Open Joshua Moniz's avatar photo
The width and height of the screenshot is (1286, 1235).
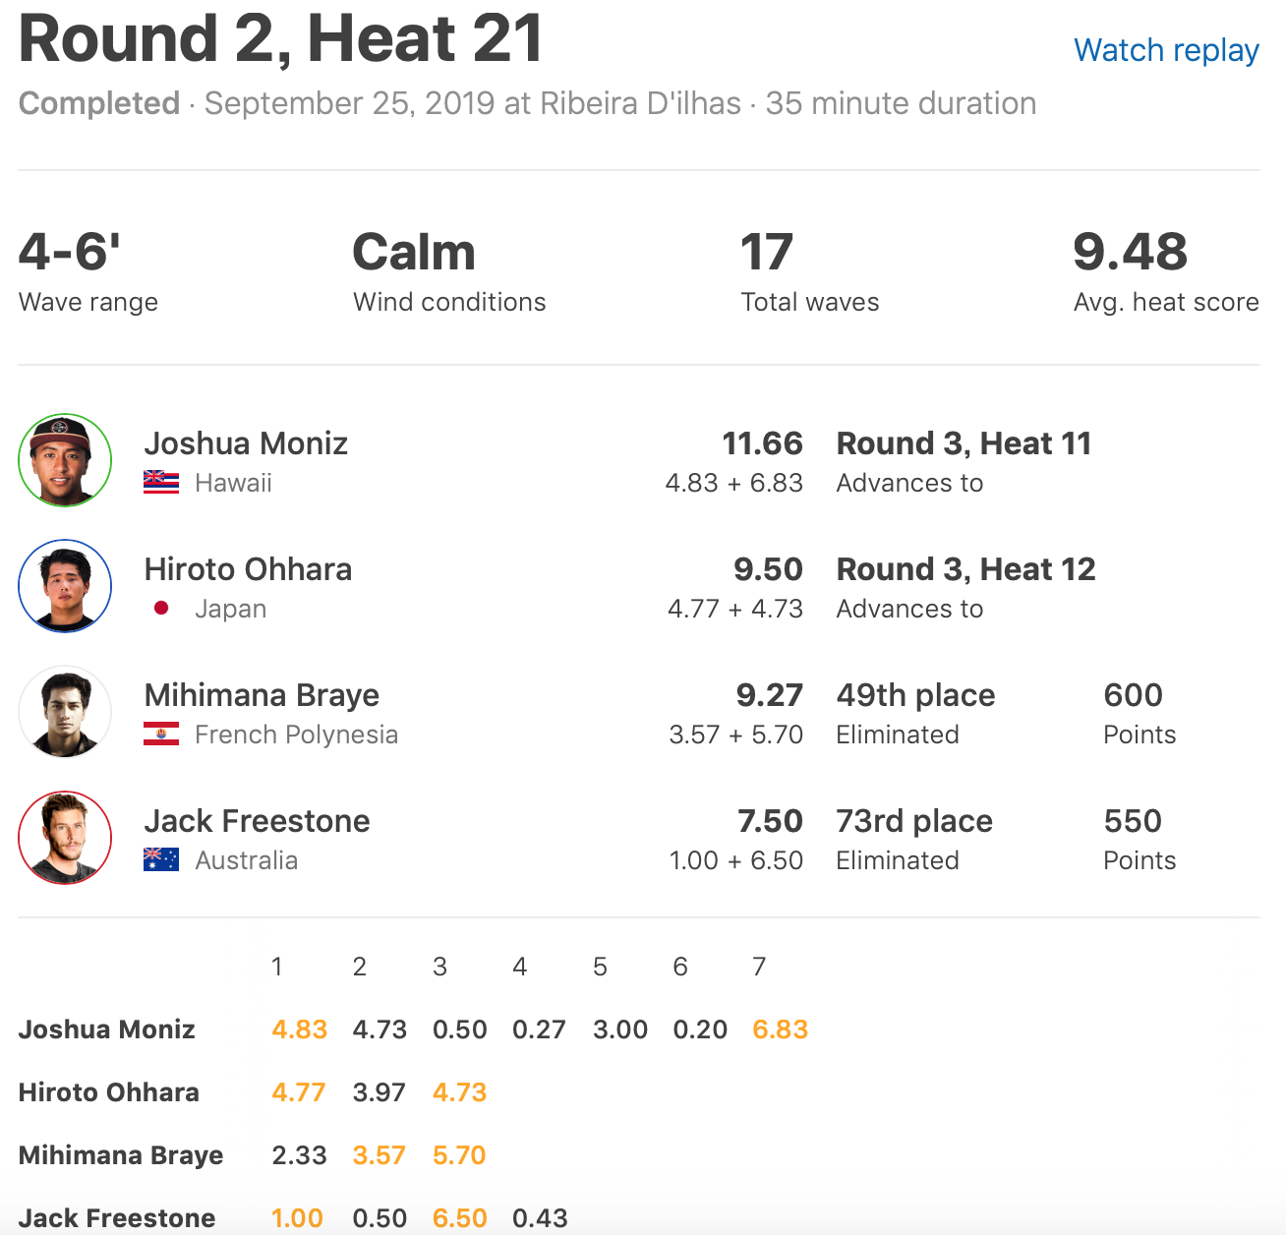(65, 460)
